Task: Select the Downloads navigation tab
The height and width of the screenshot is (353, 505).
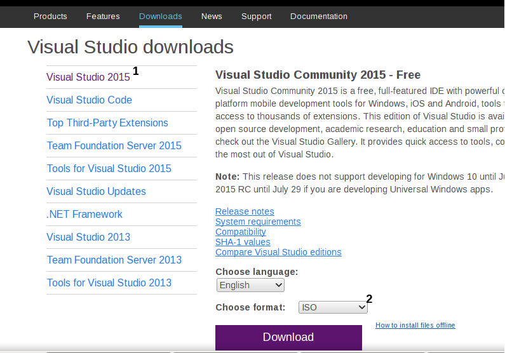Action: tap(160, 17)
